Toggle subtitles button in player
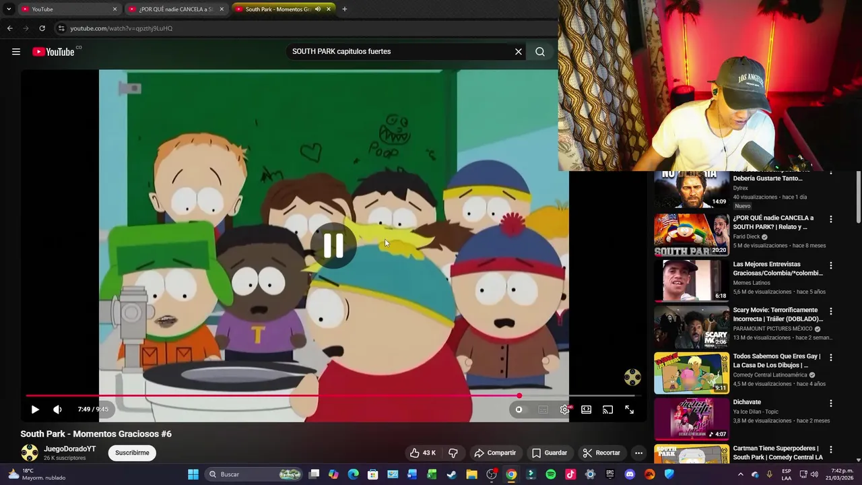862x485 pixels. pyautogui.click(x=543, y=410)
